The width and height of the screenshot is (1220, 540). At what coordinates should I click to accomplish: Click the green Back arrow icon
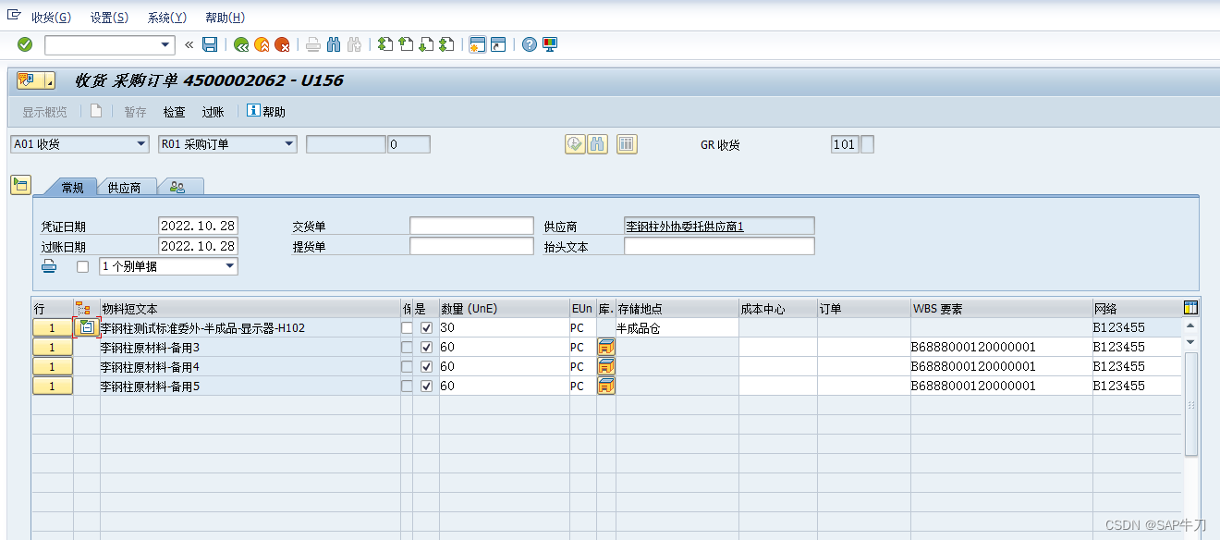click(x=241, y=44)
